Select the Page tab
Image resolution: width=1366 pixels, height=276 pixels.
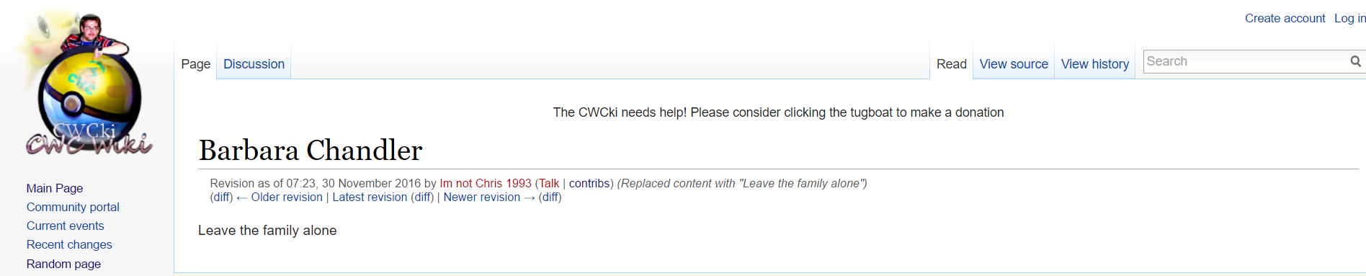[196, 64]
